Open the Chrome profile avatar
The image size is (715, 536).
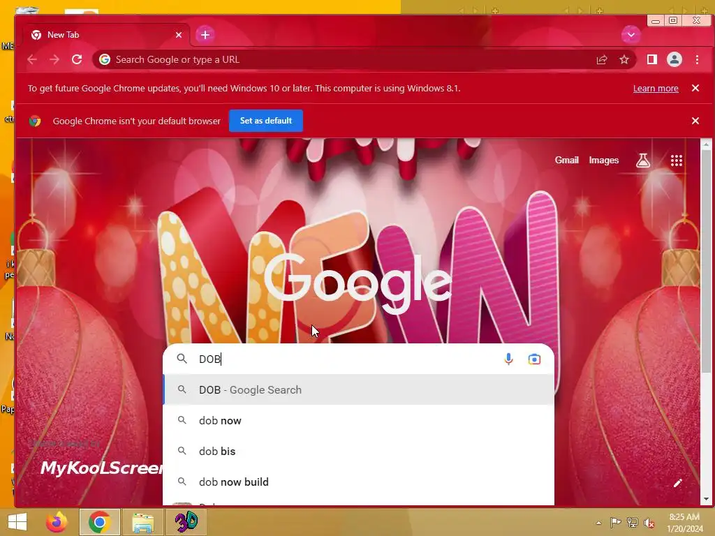[x=675, y=60]
